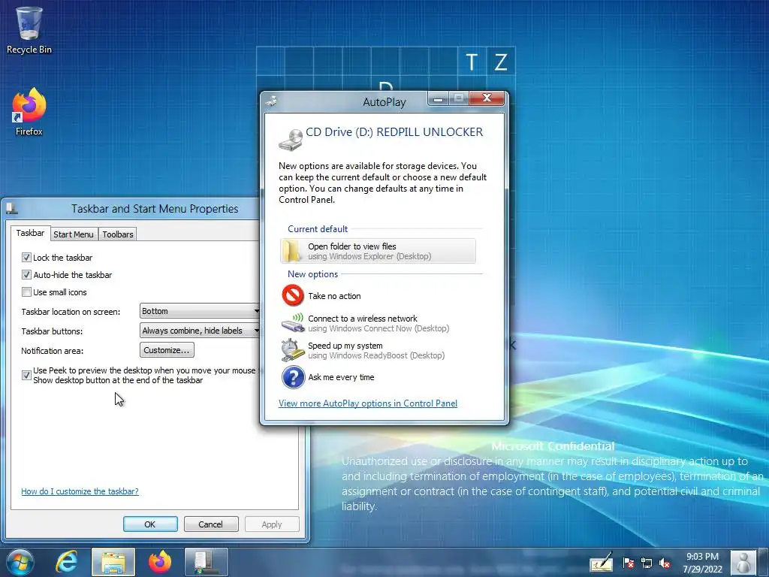The width and height of the screenshot is (769, 577).
Task: Click the Action Center flag tray icon
Action: [629, 563]
